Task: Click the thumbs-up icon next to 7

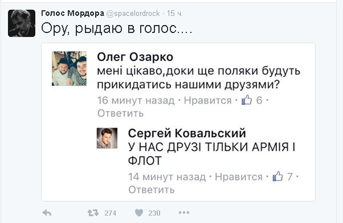Action: pyautogui.click(x=278, y=176)
